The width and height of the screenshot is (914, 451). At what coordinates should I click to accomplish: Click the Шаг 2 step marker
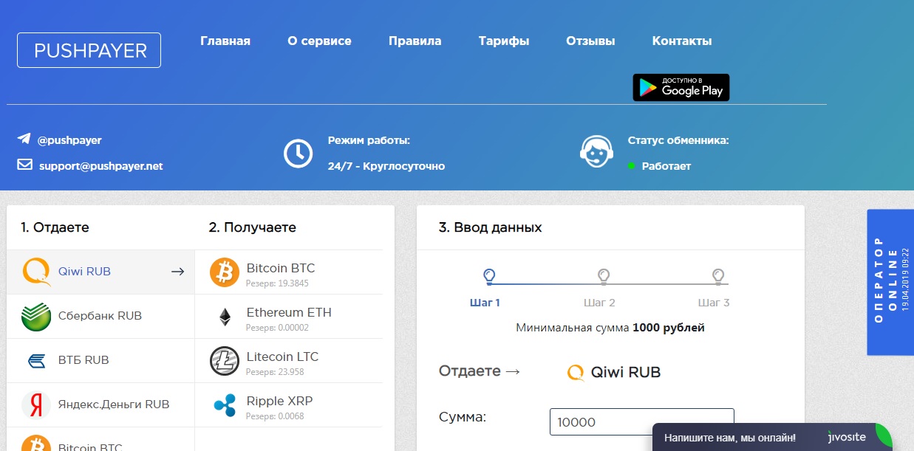(x=603, y=277)
